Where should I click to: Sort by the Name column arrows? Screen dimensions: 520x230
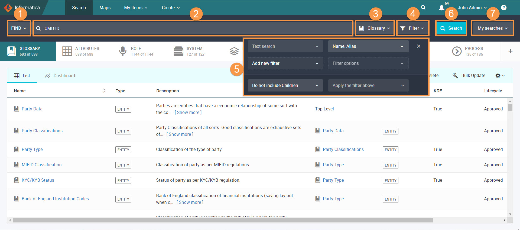[104, 91]
